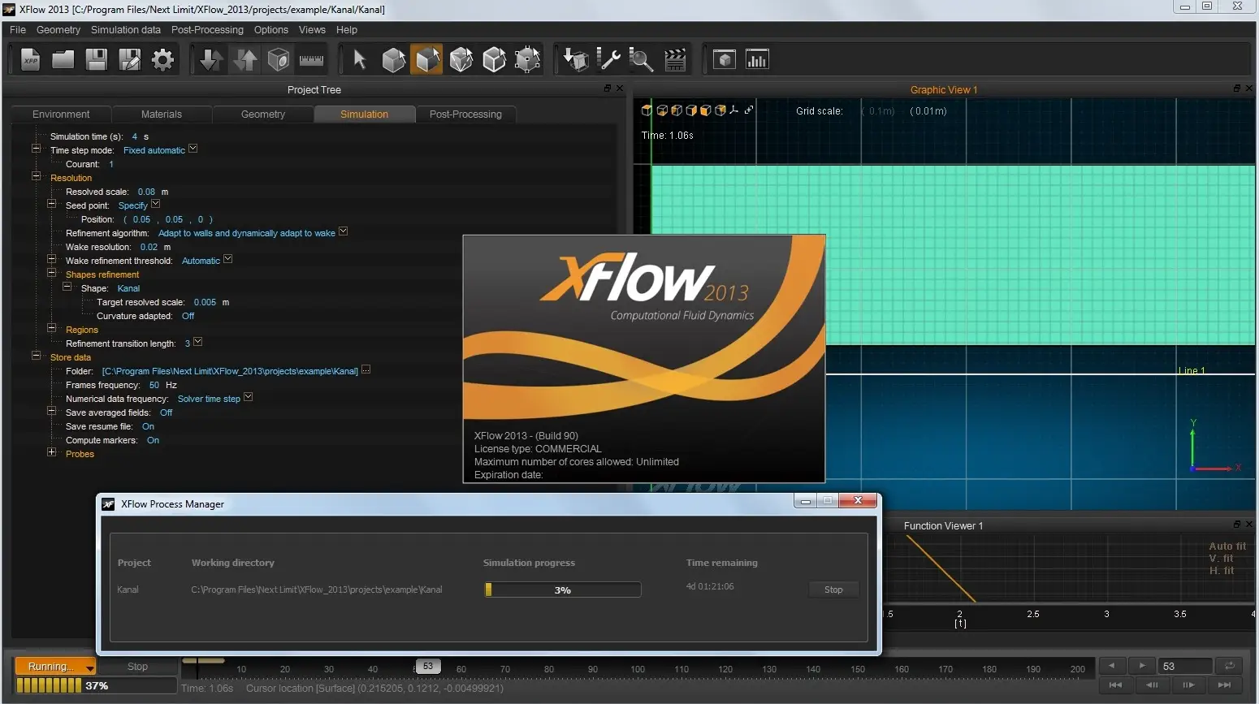Click first view cube icon in Graphic View

click(647, 110)
